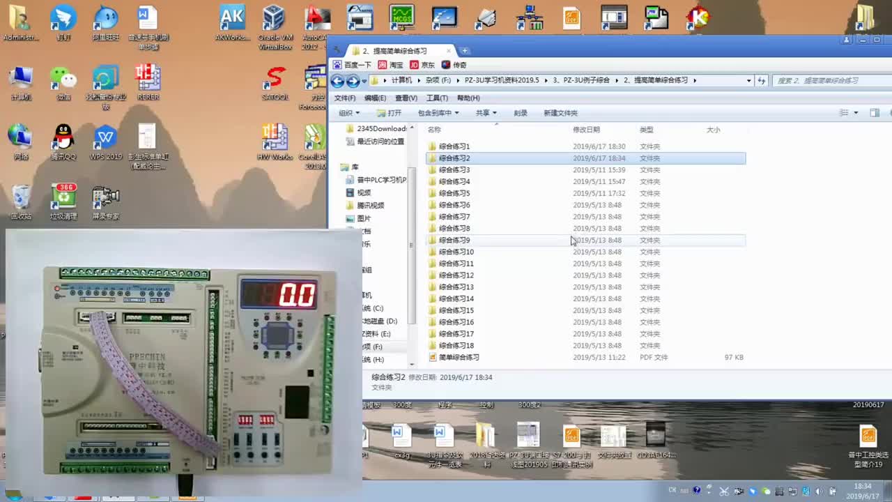Sort files by the 修改日期 column header

coord(586,130)
